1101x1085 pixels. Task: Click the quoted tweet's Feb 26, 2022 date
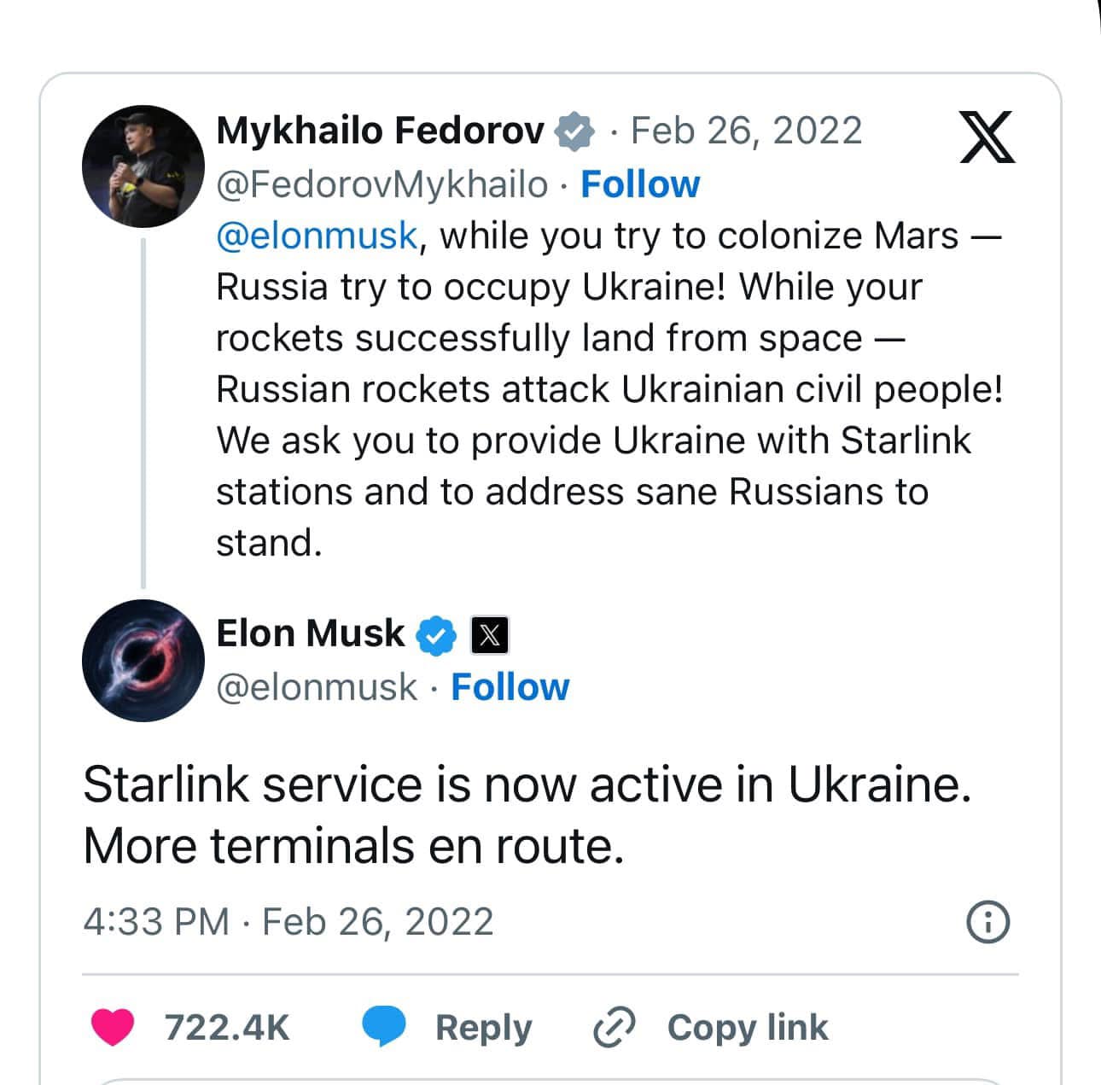tap(746, 131)
